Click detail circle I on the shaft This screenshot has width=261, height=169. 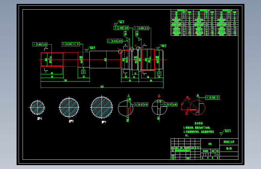click(120, 52)
